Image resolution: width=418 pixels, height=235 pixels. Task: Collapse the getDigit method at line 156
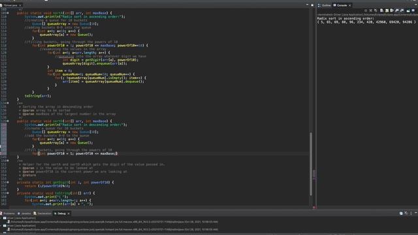pyautogui.click(x=8, y=183)
